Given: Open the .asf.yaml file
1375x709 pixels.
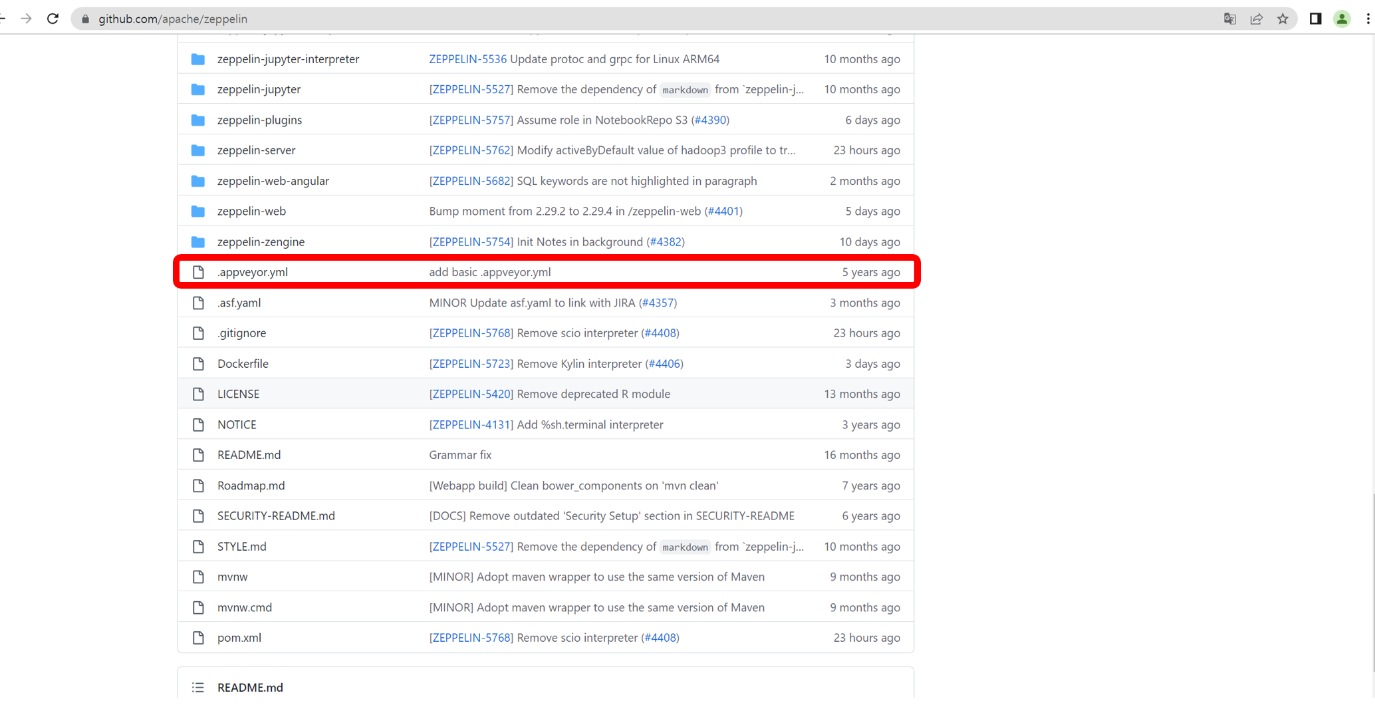Looking at the screenshot, I should click(239, 303).
